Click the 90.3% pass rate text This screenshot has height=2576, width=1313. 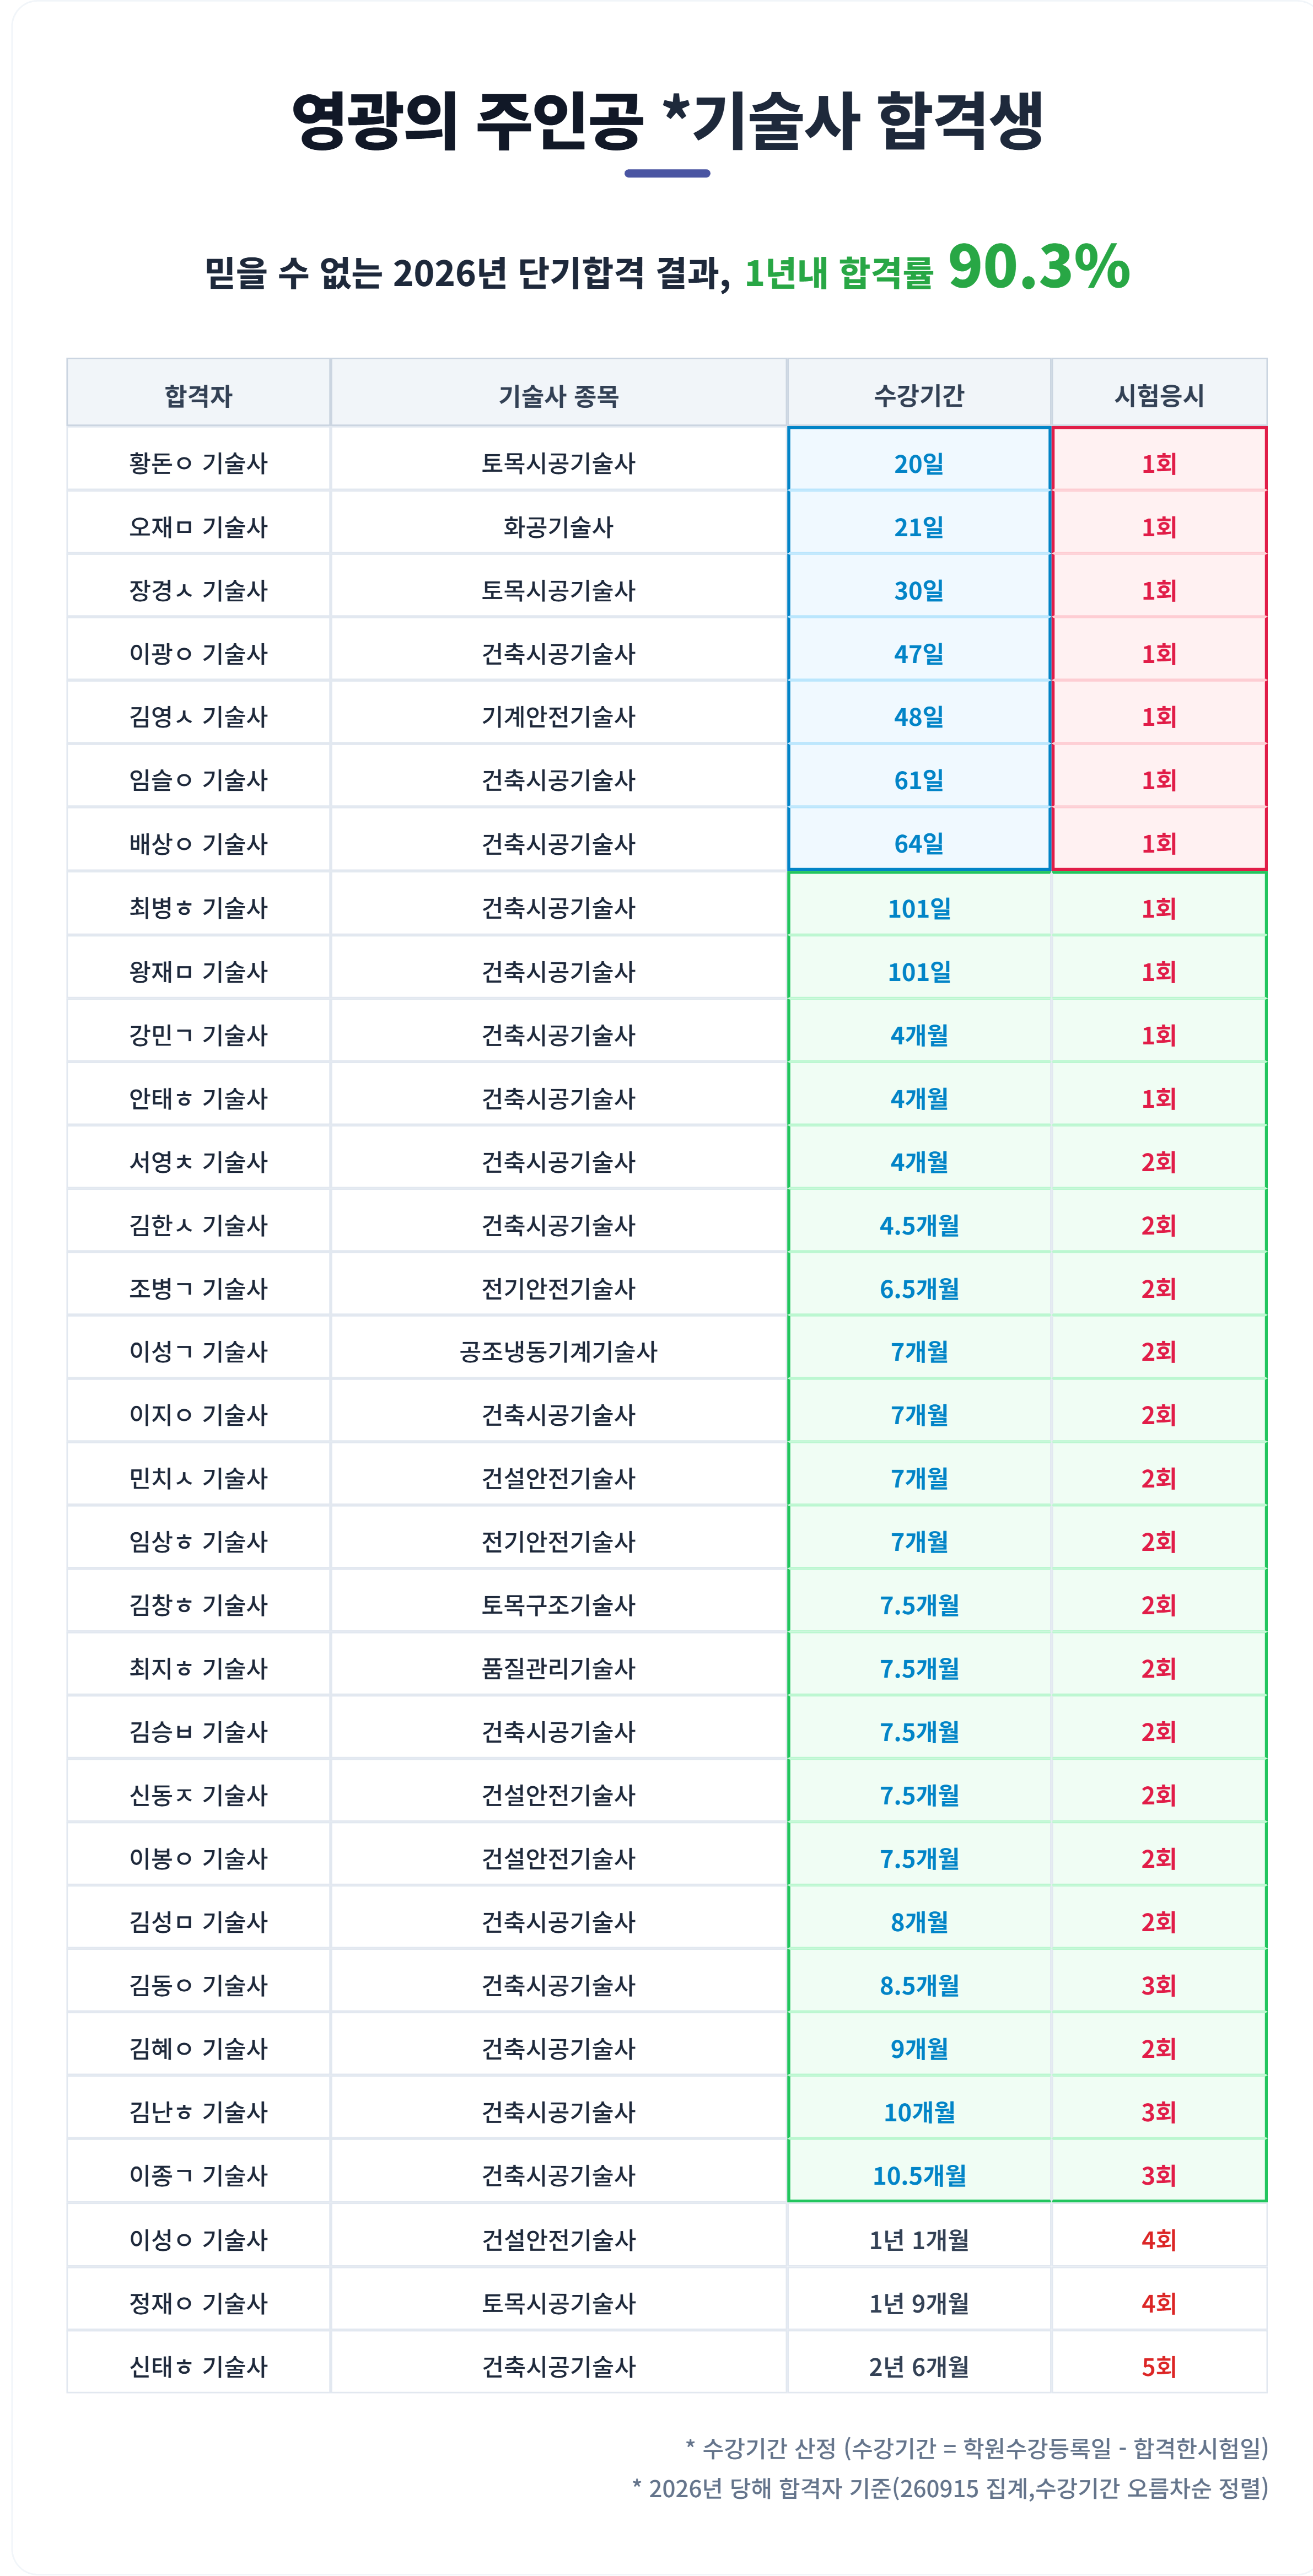coord(1039,267)
